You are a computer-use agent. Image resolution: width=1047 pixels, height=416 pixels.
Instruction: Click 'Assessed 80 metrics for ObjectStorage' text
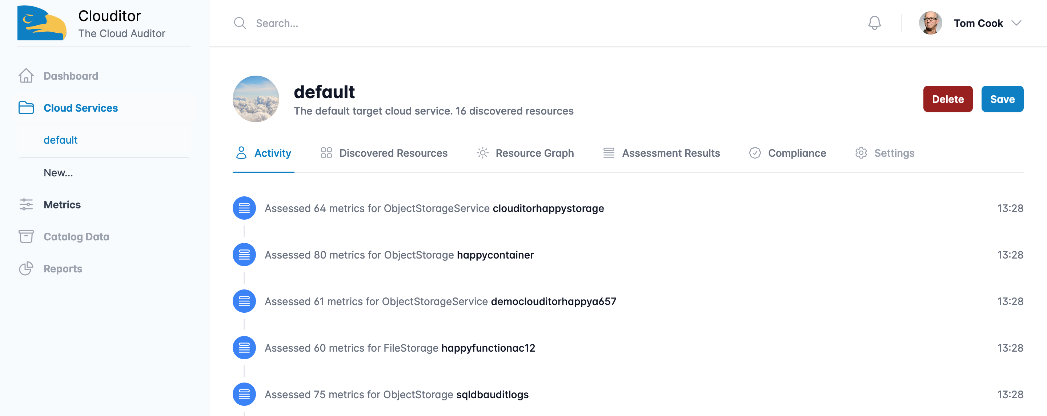pos(359,255)
